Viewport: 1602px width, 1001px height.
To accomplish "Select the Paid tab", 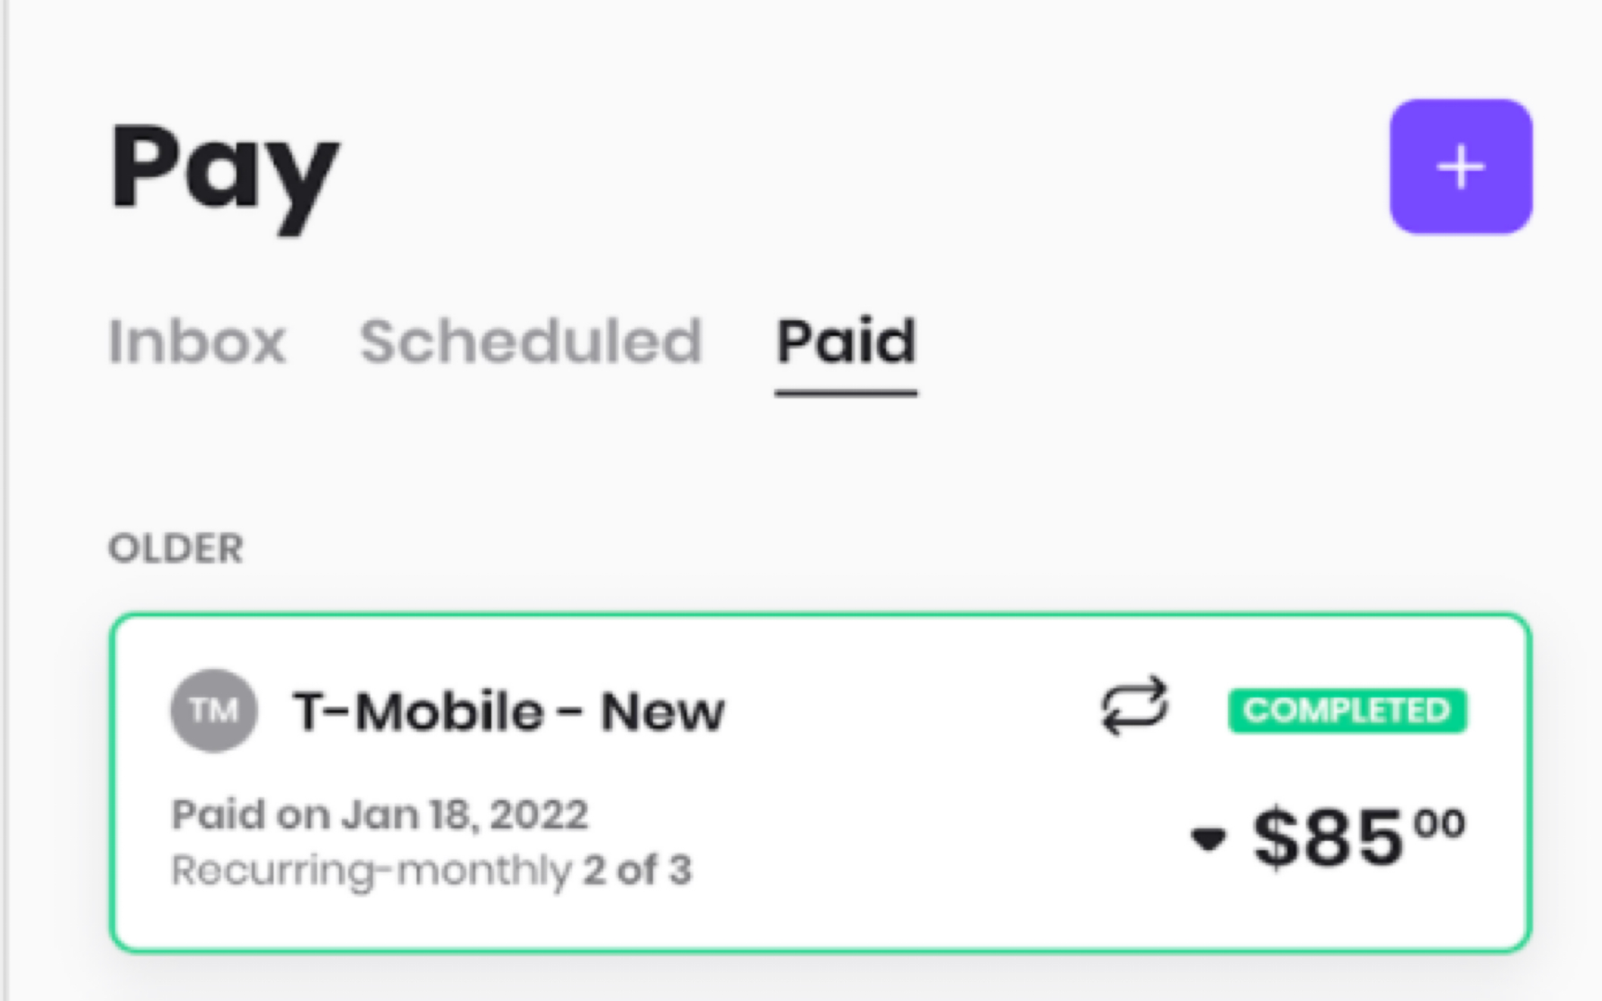I will coord(846,342).
